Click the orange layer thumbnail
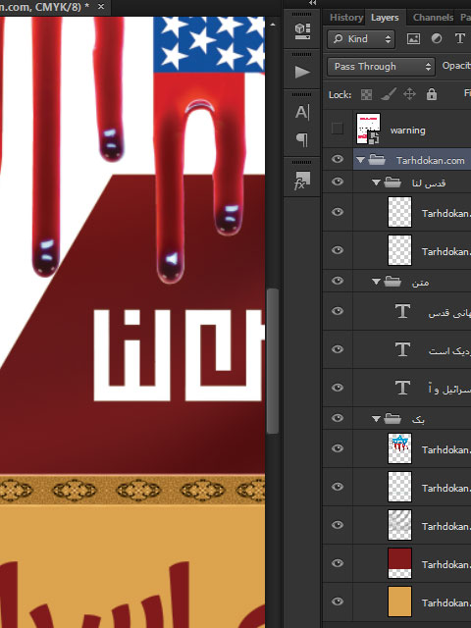Image resolution: width=471 pixels, height=628 pixels. (399, 602)
